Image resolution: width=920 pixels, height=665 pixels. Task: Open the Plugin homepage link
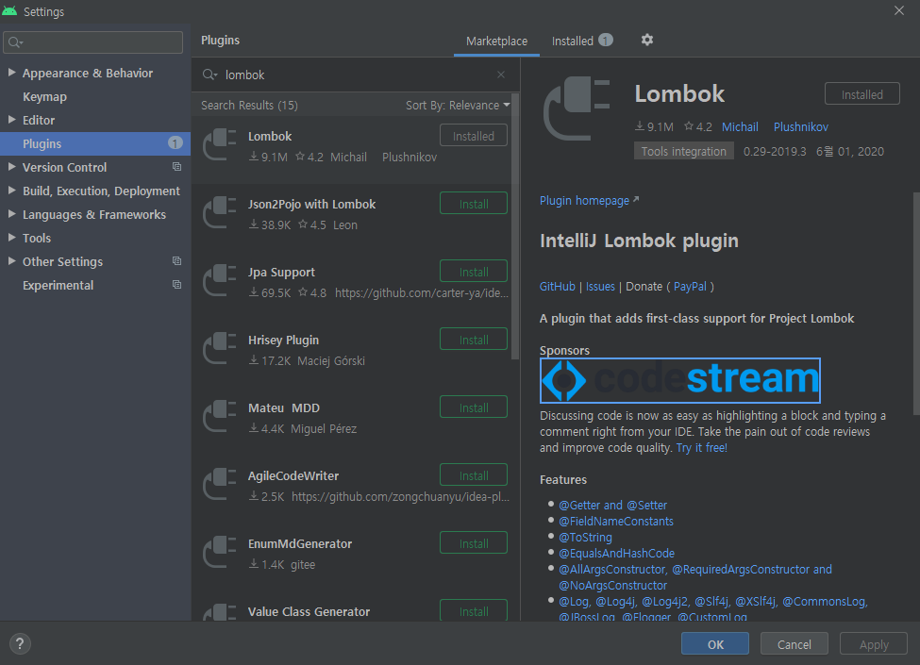click(x=589, y=201)
